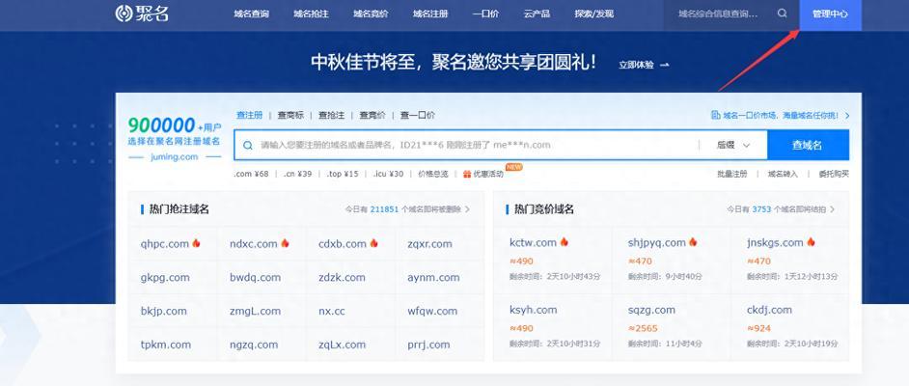The image size is (909, 386).
Task: Click .icu ¥30 price text
Action: pos(389,174)
